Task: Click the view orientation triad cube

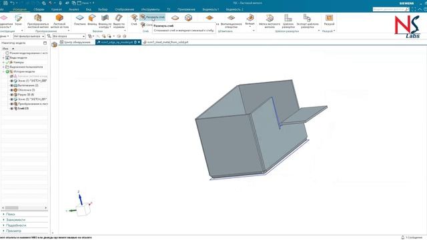Action: tap(83, 210)
